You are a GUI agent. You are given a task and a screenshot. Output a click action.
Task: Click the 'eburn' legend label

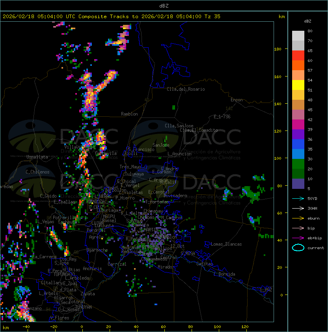313,218
